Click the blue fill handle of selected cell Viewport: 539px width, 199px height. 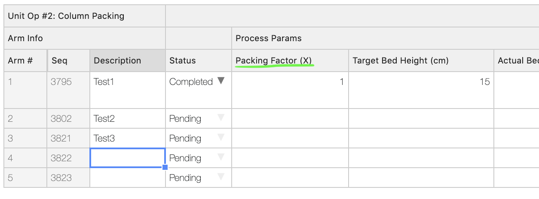coord(165,167)
